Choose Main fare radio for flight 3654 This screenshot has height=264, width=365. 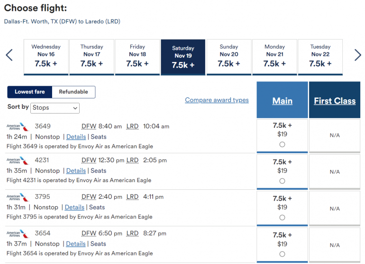point(282,254)
